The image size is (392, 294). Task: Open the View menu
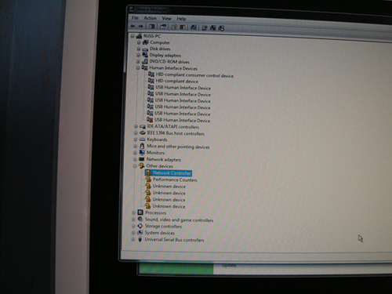[166, 18]
